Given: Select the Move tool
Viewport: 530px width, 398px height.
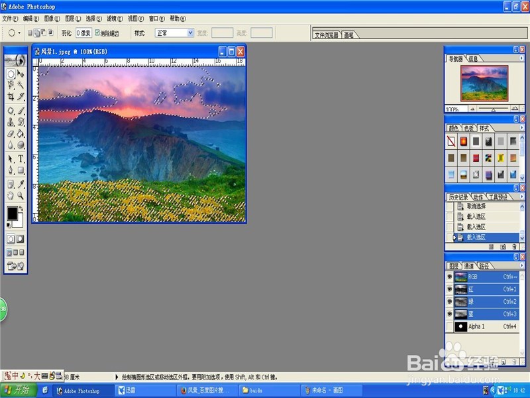Looking at the screenshot, I should point(21,74).
